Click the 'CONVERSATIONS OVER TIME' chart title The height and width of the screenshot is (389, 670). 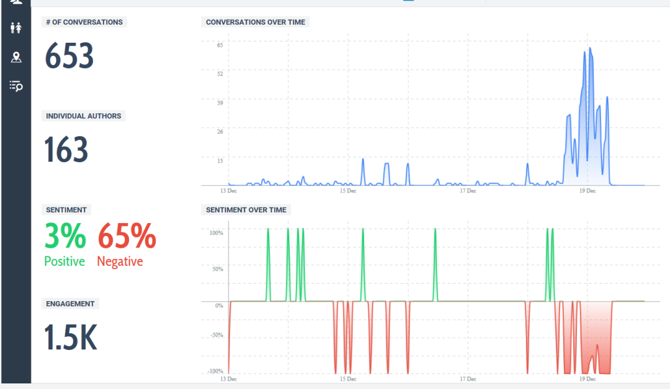point(256,22)
